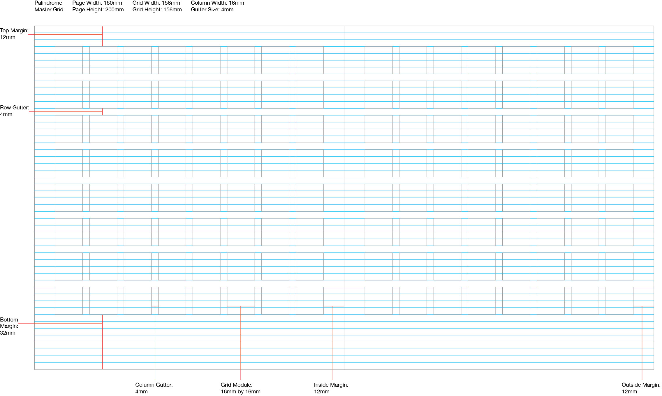Click the 'Gutter Size: 4mm' text
Screen dimensions: 662x396
point(212,10)
